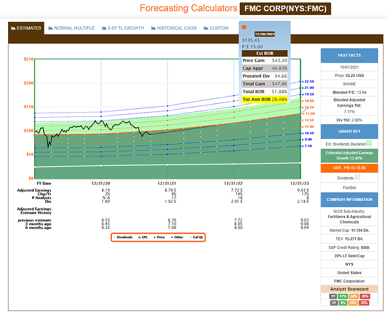This screenshot has height=313, width=388.
Task: Click the Tot Ann ROR 20.46% row
Action: coord(265,100)
